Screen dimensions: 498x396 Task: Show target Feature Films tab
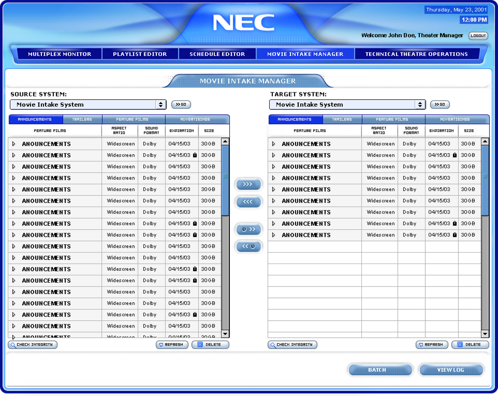pos(393,119)
